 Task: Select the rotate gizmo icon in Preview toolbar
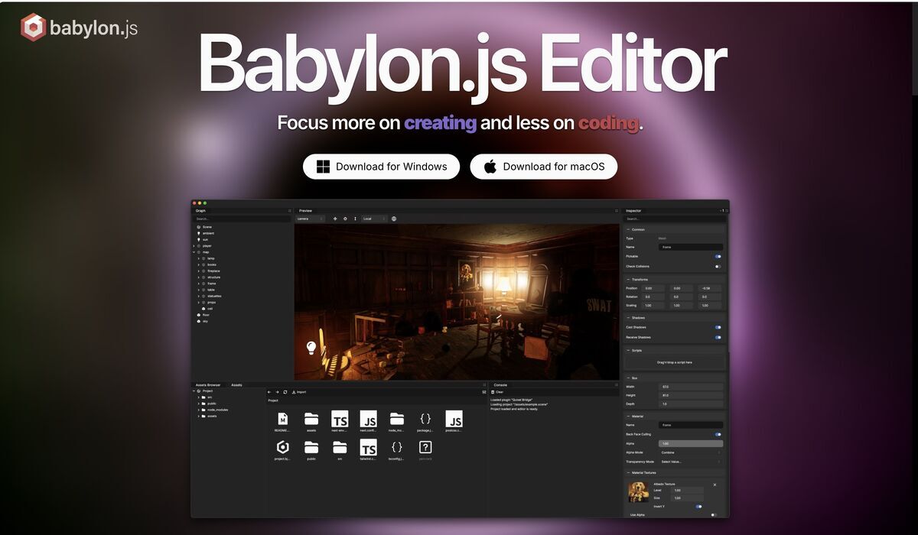345,219
